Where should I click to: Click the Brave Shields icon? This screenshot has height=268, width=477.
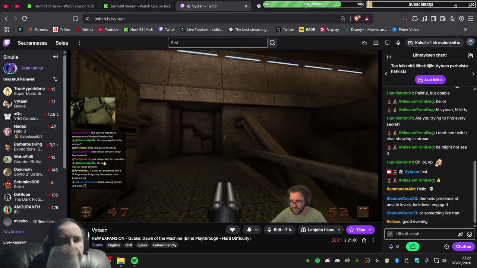coord(357,19)
